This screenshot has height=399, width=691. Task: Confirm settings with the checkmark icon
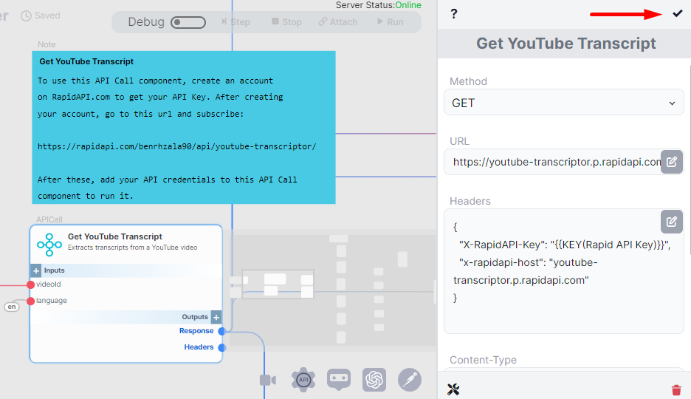[x=677, y=13]
